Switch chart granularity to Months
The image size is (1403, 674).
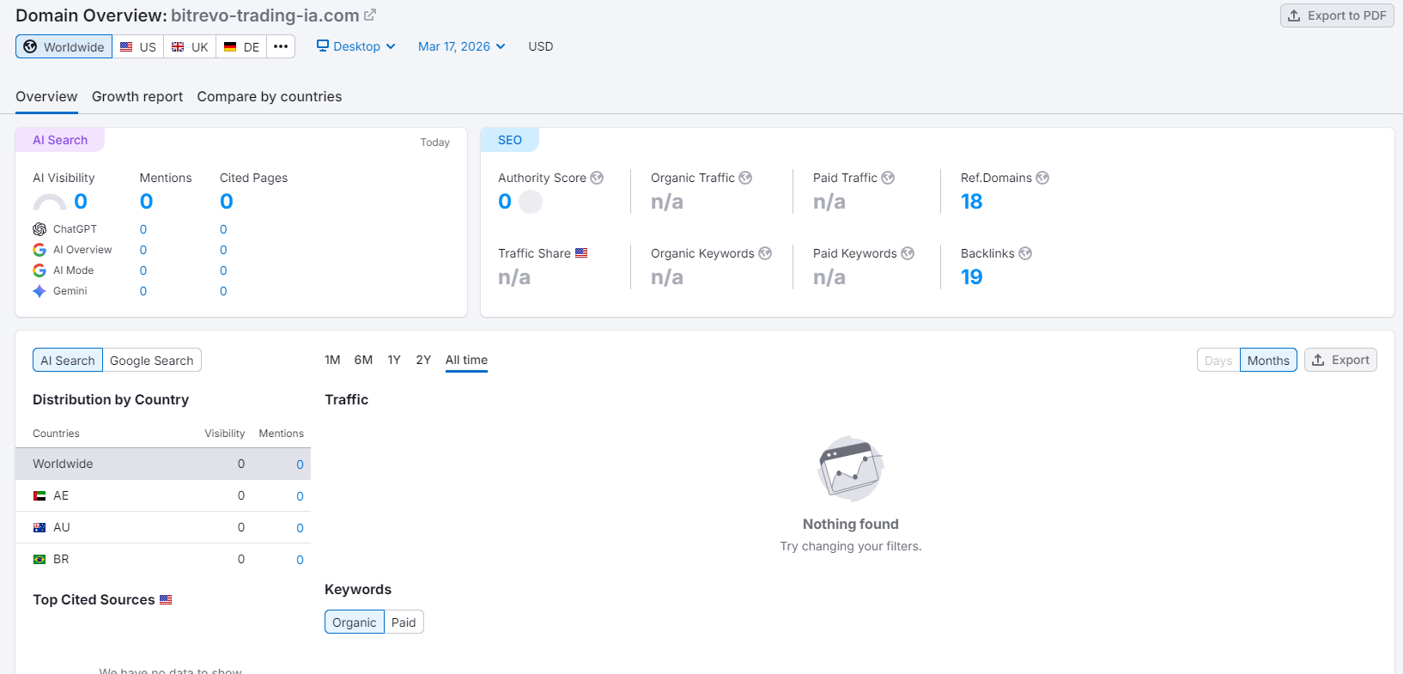[x=1268, y=360]
